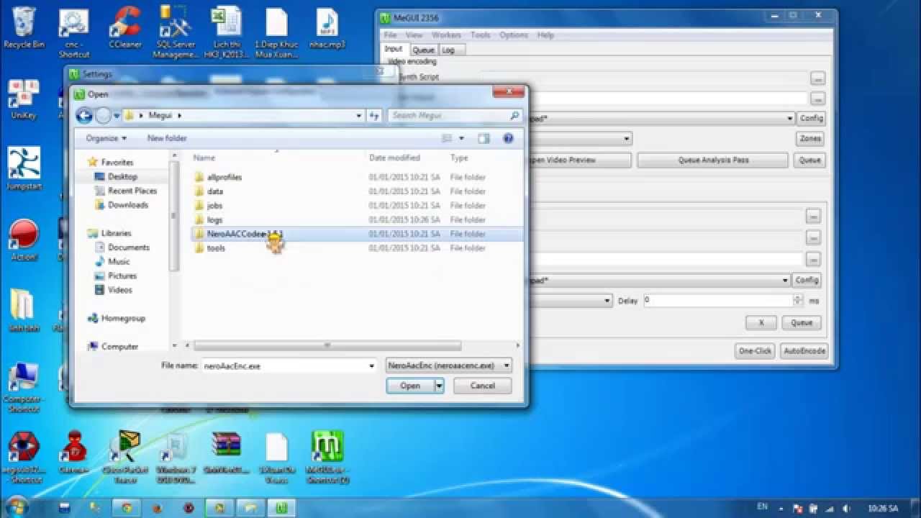Click the One-Click button in MeGUI
The height and width of the screenshot is (518, 921).
coord(755,351)
